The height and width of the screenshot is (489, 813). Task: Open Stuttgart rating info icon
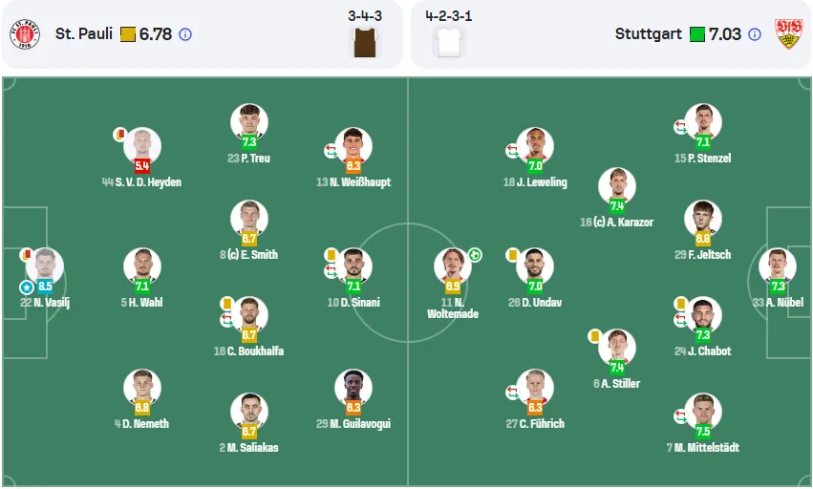(x=755, y=34)
